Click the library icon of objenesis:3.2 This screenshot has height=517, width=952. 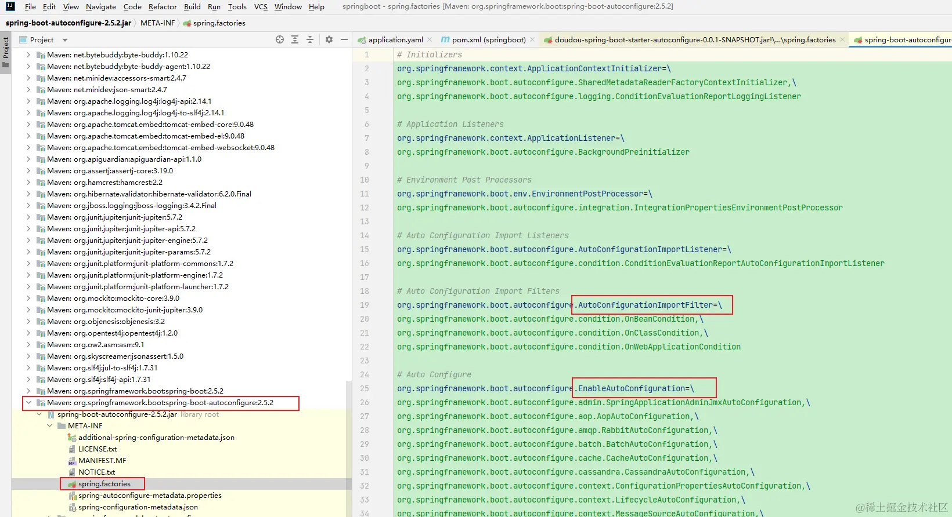point(41,322)
